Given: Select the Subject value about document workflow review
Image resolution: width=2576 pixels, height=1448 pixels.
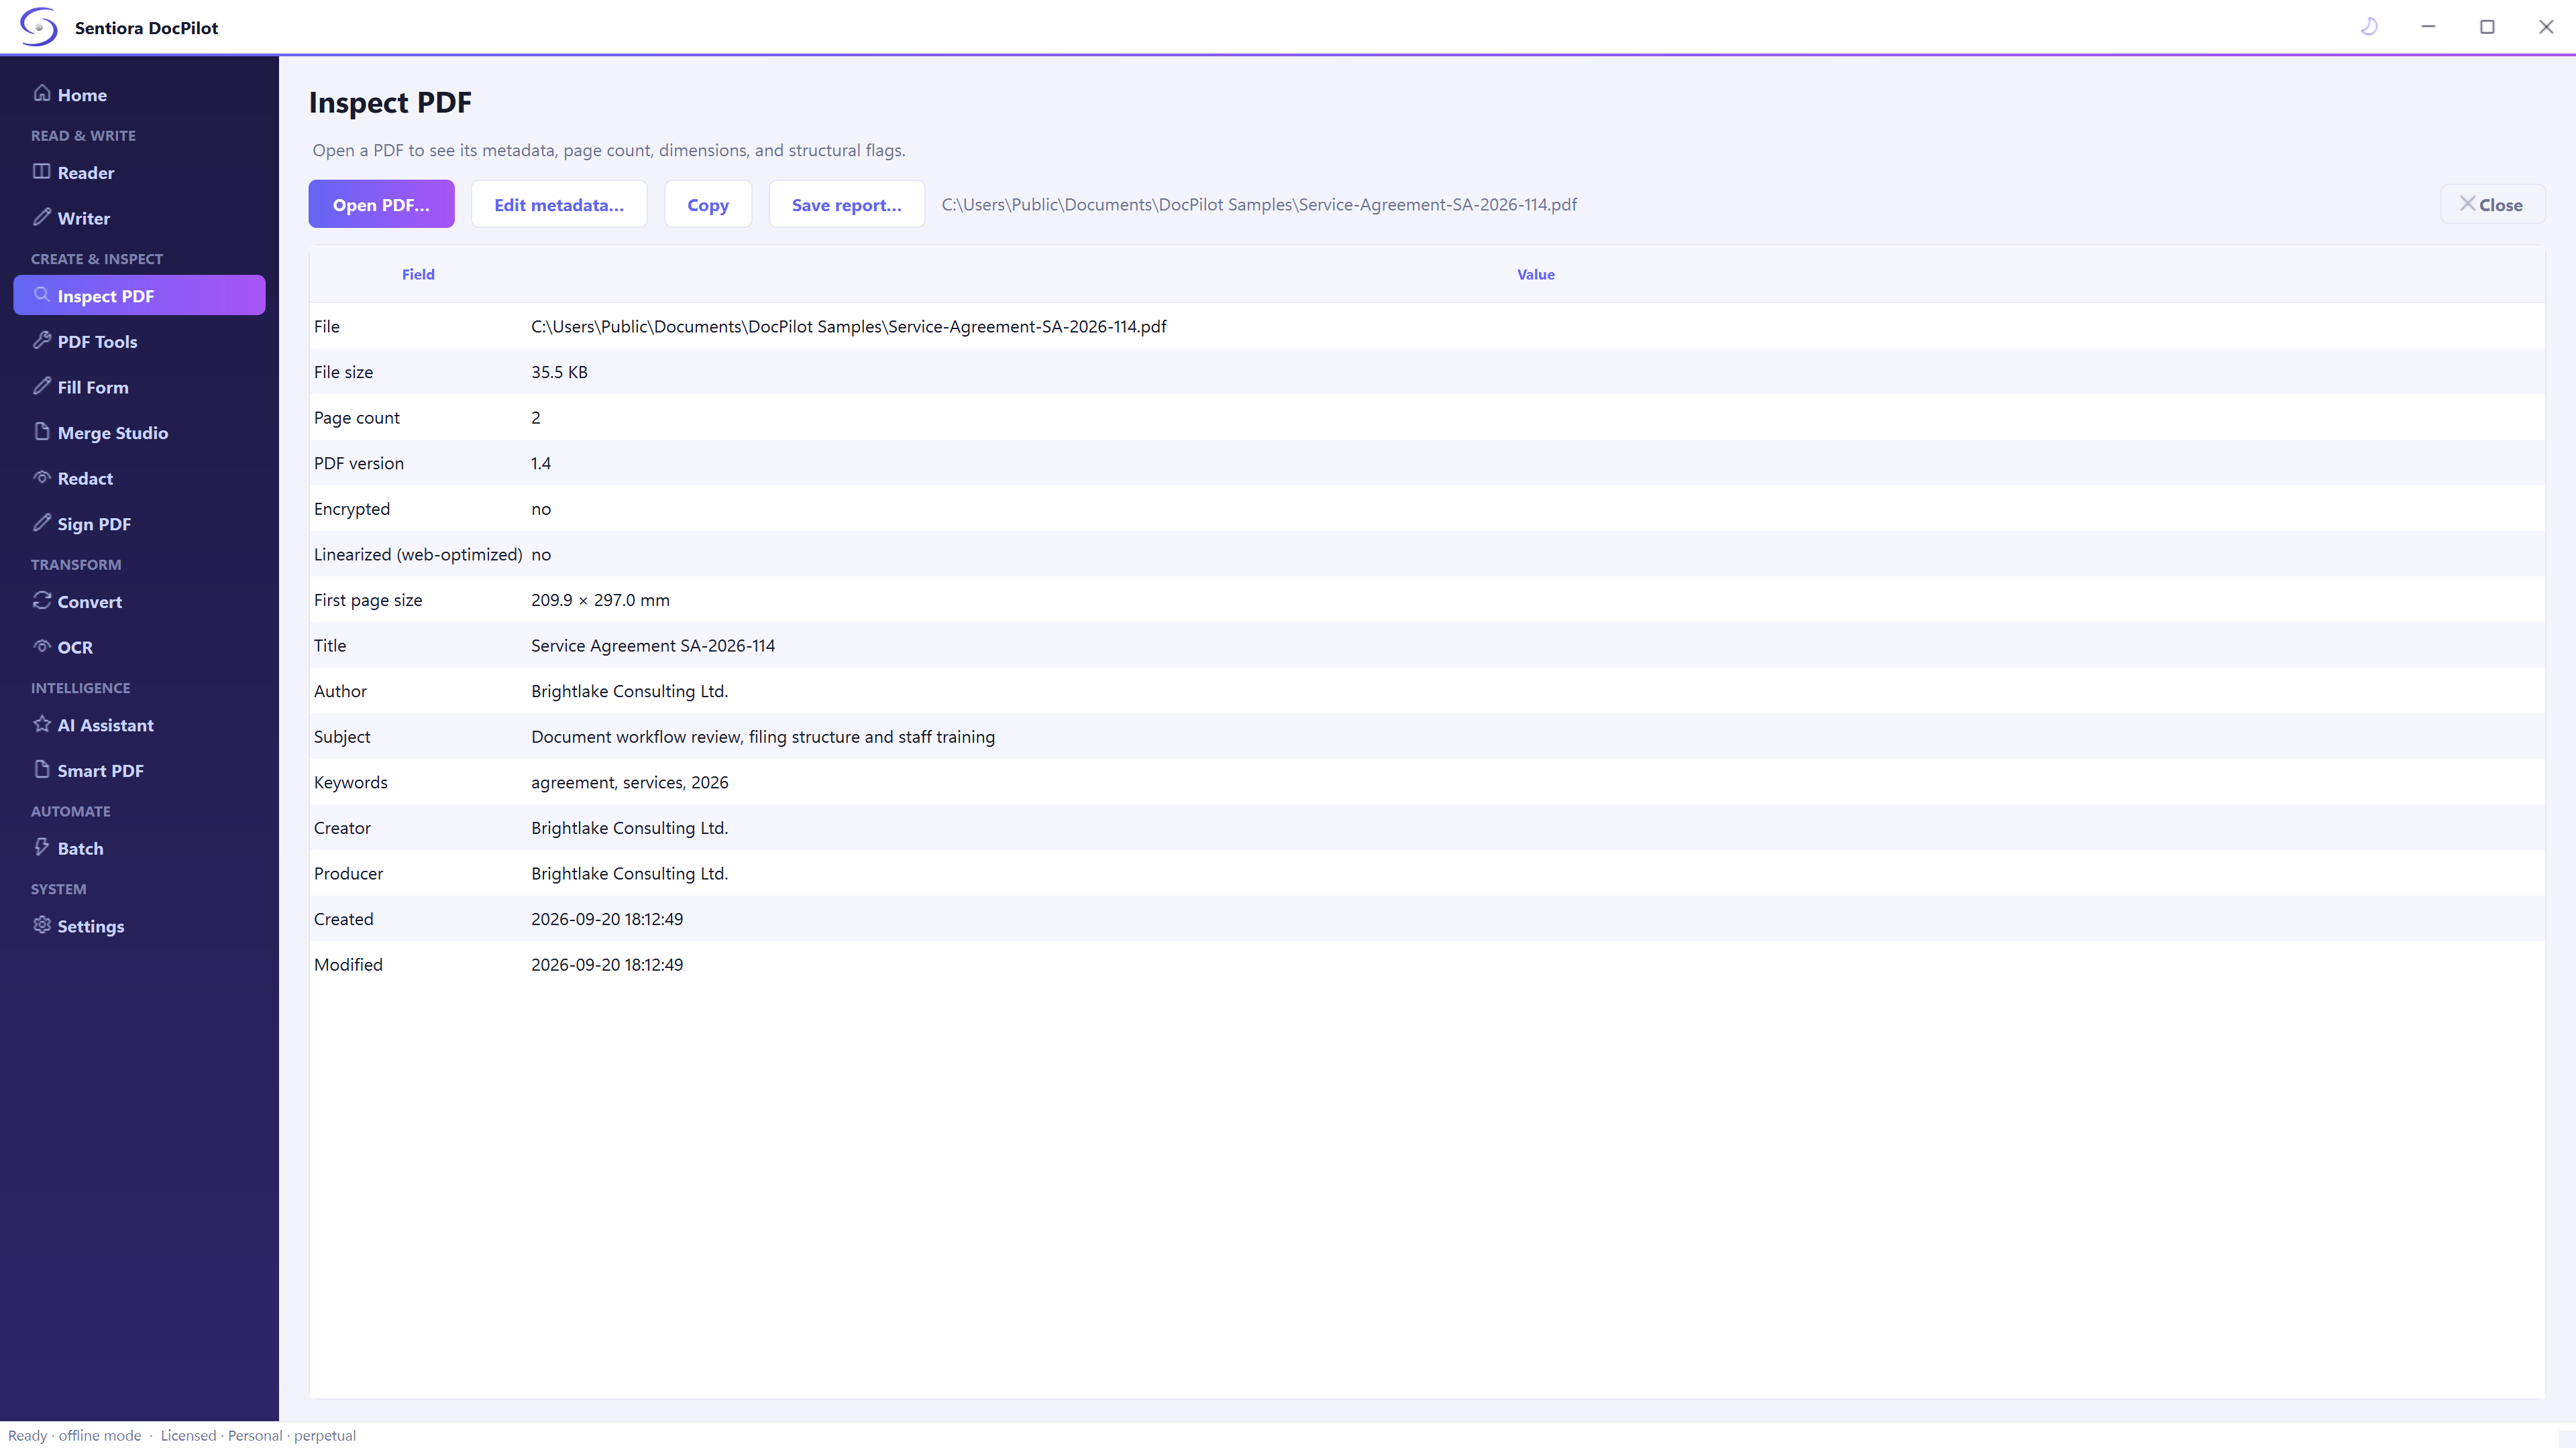Looking at the screenshot, I should click(763, 737).
